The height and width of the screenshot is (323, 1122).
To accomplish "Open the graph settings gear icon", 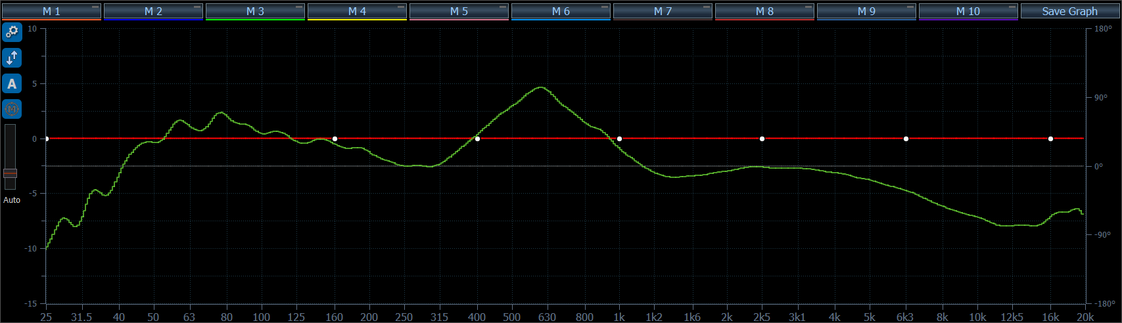I will coord(12,32).
